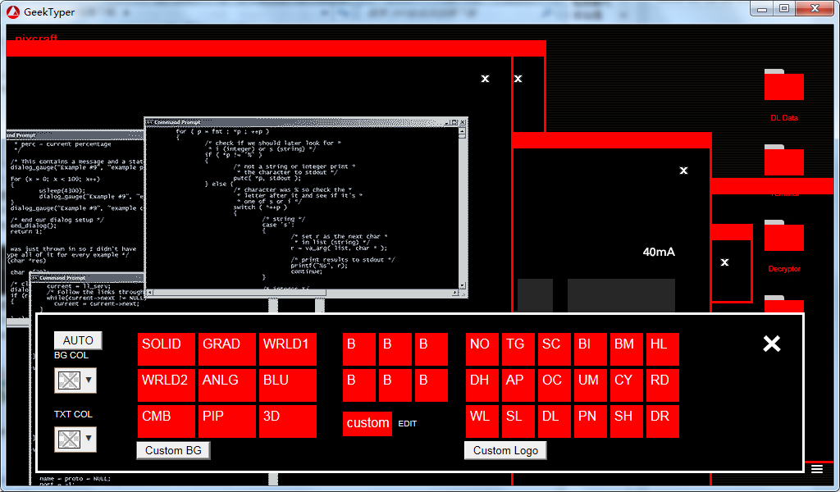Toggle the AUTO button
The width and height of the screenshot is (840, 492).
pos(78,340)
